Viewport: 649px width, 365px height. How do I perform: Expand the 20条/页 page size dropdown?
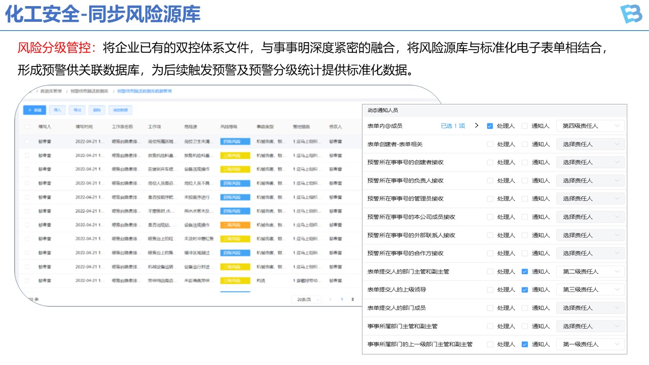point(307,300)
